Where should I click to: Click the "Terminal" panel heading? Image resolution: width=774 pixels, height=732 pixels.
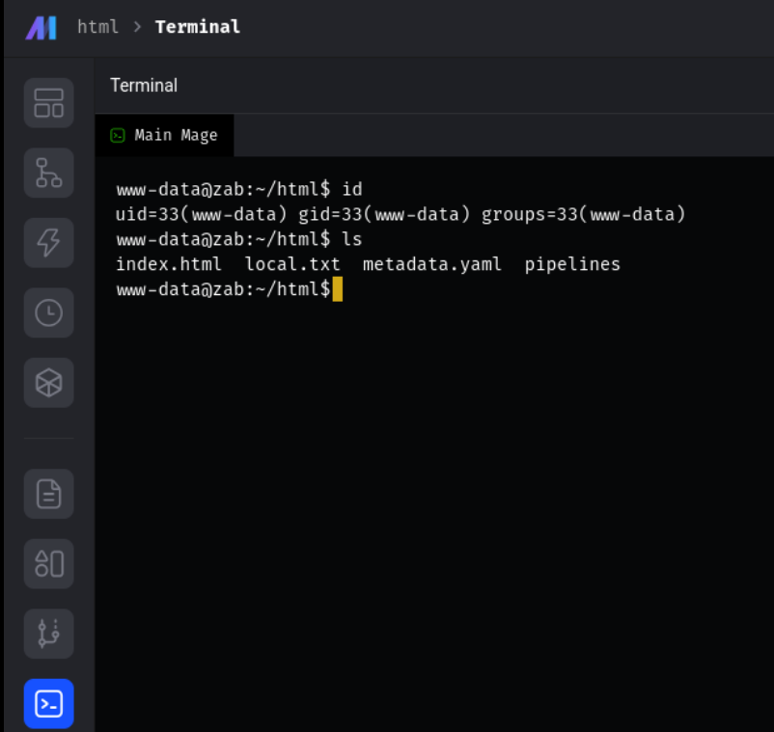[x=144, y=86]
